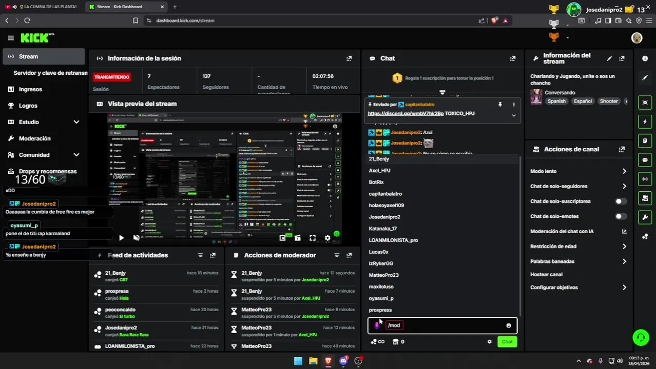The image size is (656, 369).
Task: Open chat settings gear below input
Action: click(489, 342)
